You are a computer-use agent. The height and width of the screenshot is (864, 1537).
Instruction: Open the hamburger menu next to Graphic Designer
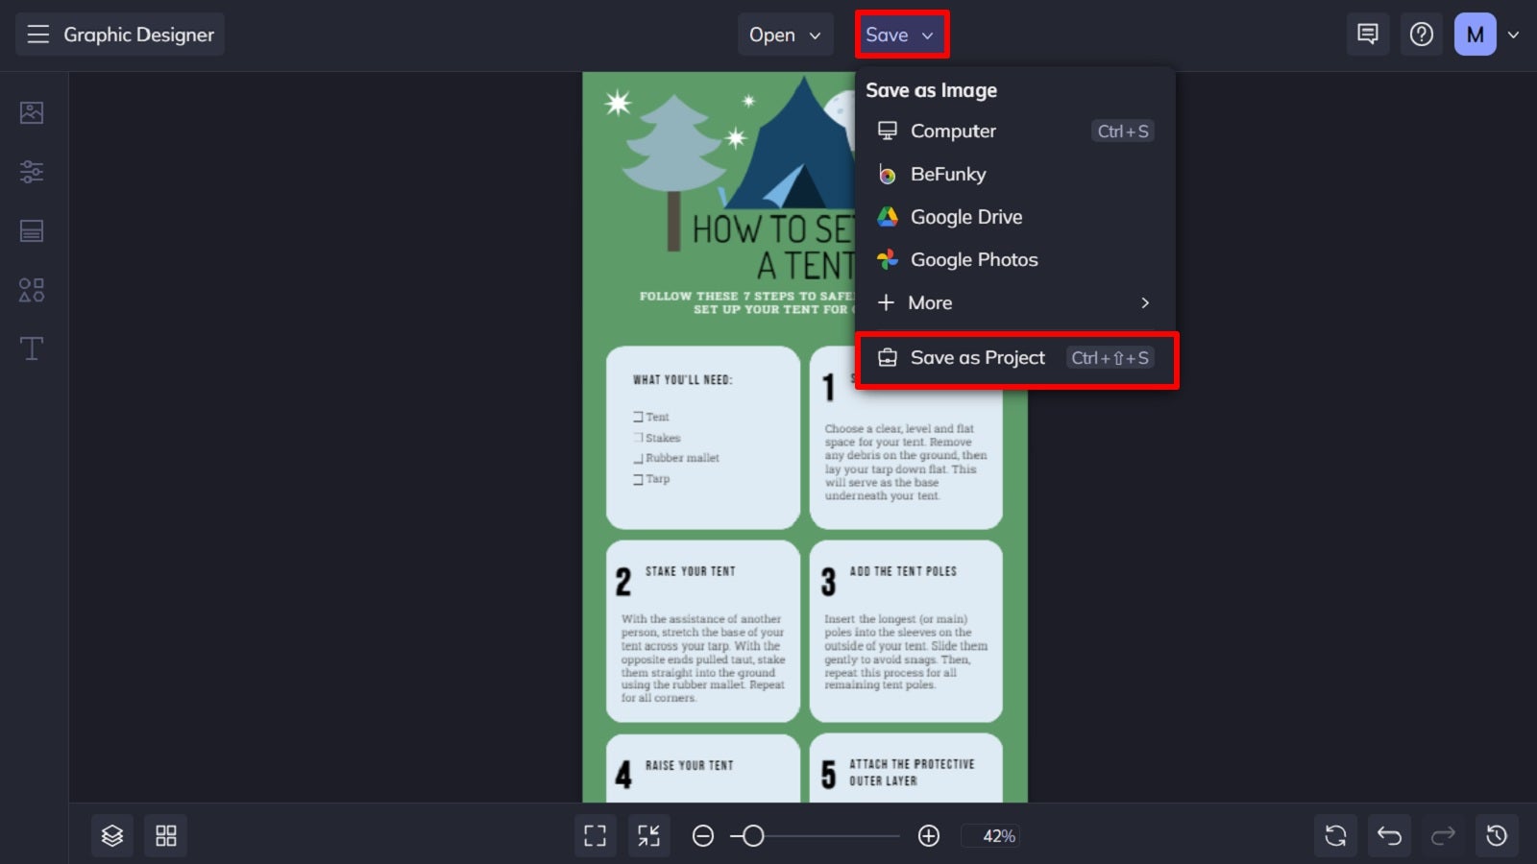click(x=37, y=35)
